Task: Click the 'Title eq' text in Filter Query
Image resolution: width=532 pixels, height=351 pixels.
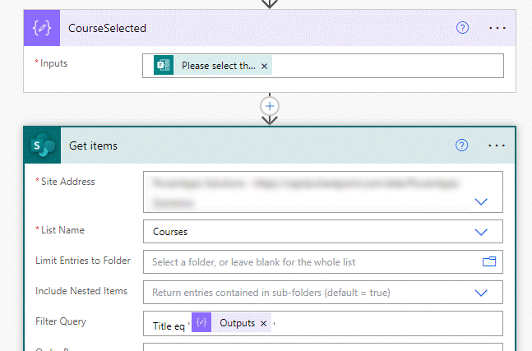Action: coord(169,326)
